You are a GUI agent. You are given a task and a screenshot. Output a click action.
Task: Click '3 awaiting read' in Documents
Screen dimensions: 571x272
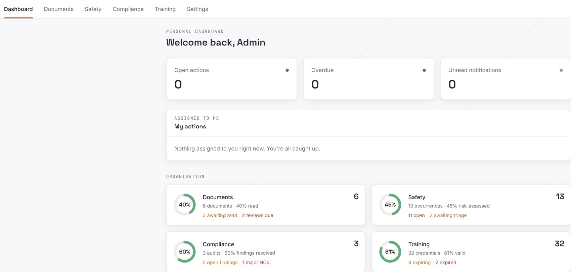point(220,215)
